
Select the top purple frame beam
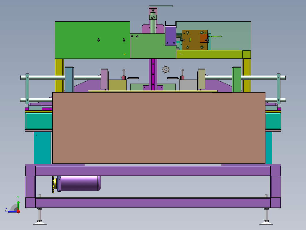(x=153, y=171)
